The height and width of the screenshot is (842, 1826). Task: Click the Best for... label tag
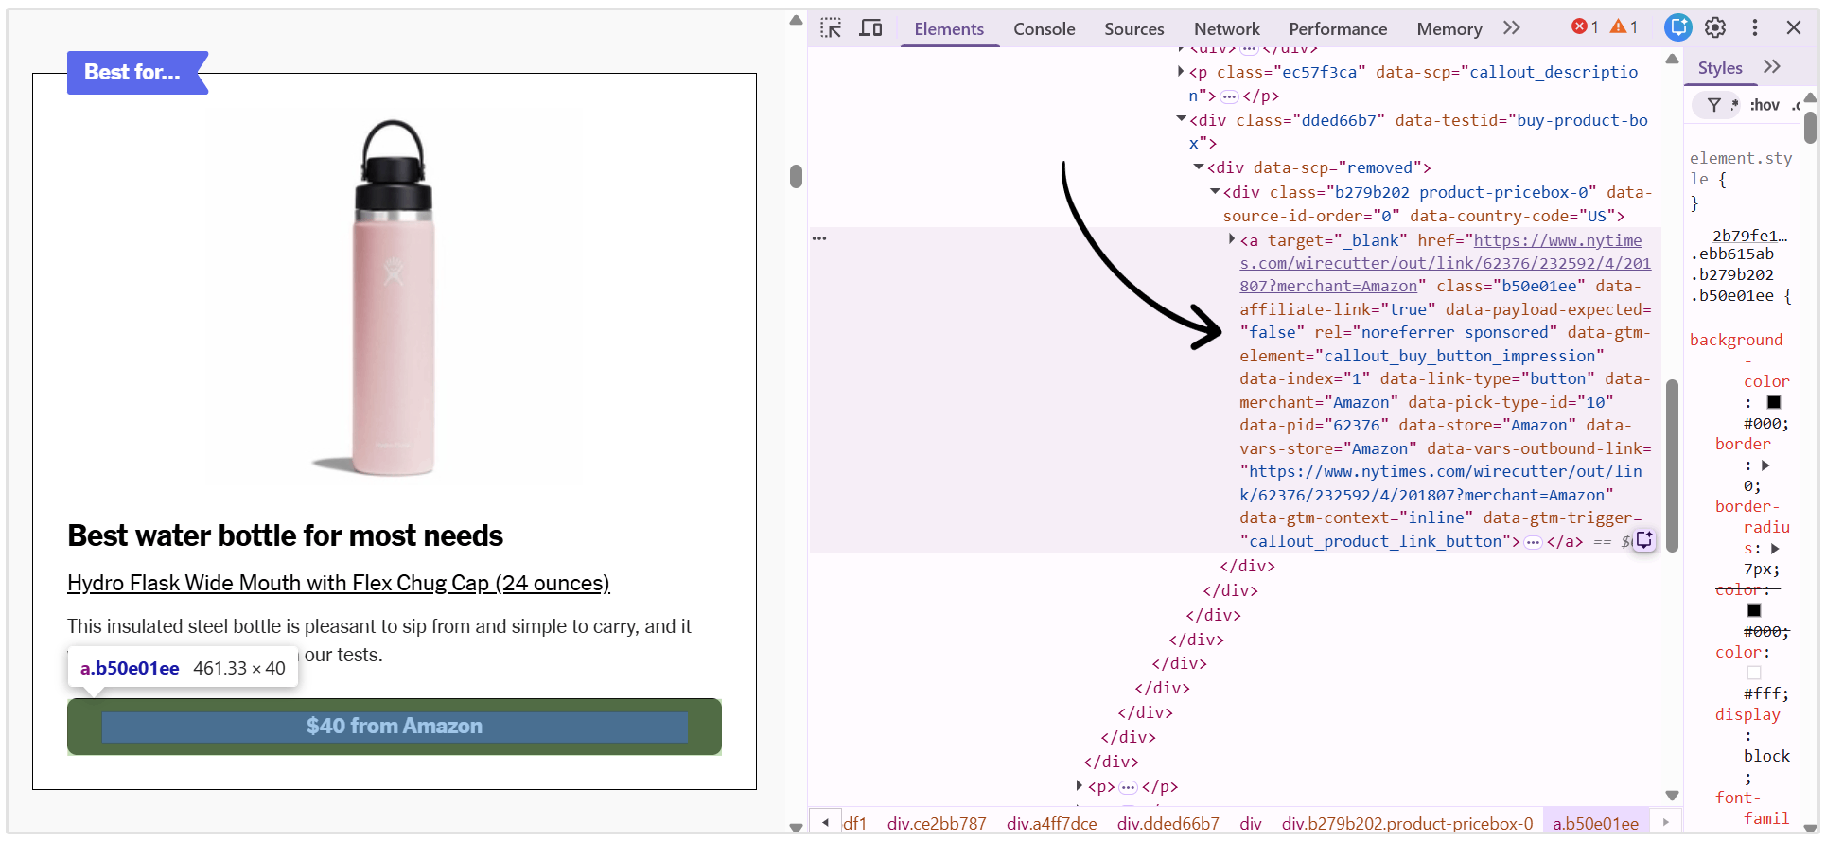click(x=137, y=72)
